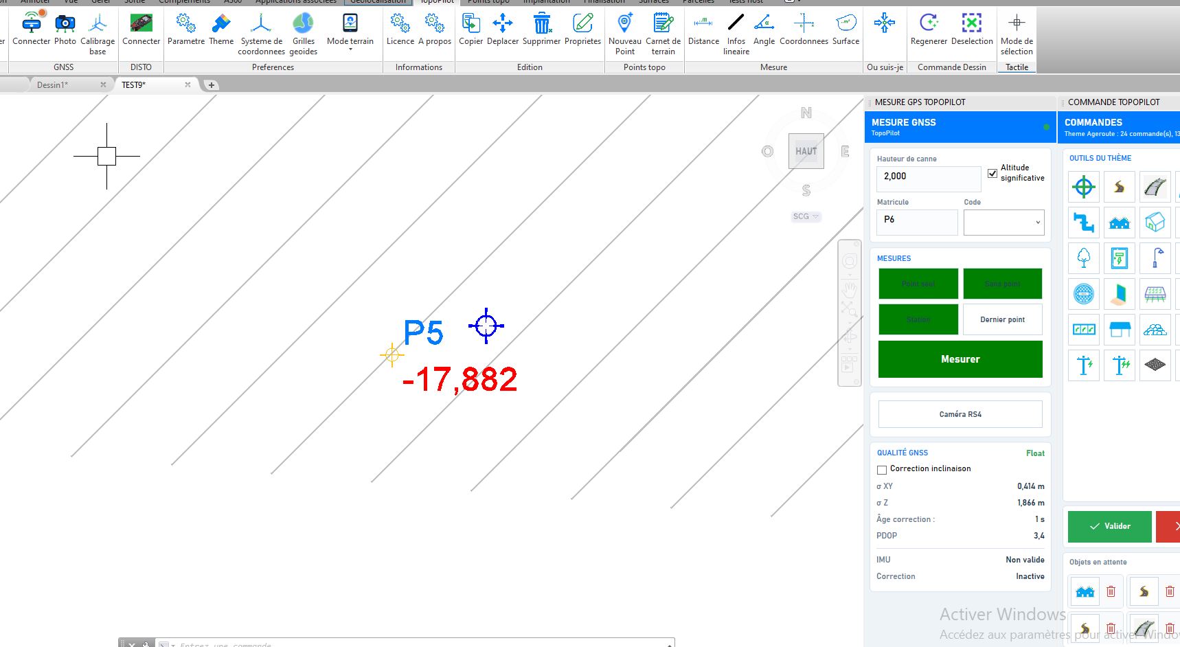Select the tree tool in theme tools

tap(1084, 258)
